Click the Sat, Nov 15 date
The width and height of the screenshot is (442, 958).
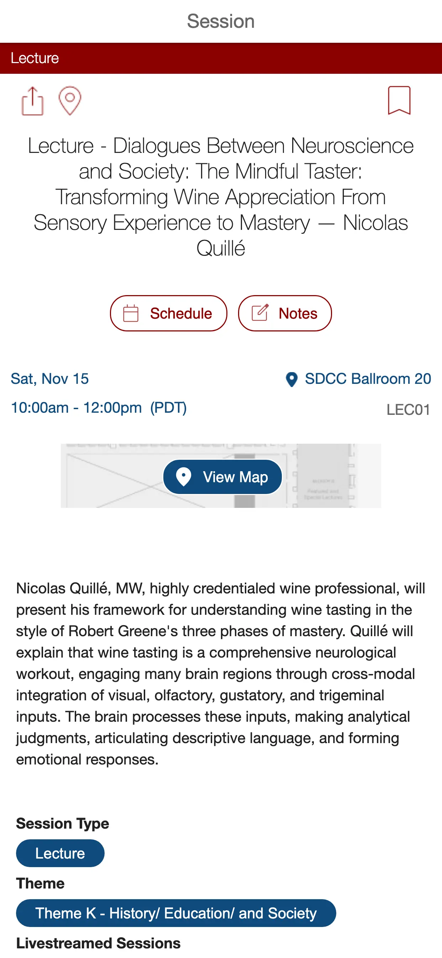point(50,378)
